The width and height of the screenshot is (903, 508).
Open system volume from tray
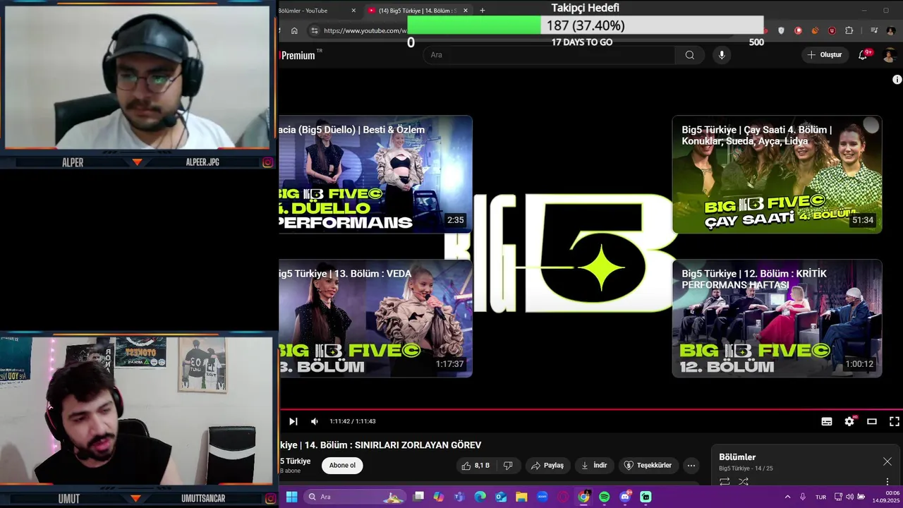pyautogui.click(x=850, y=497)
